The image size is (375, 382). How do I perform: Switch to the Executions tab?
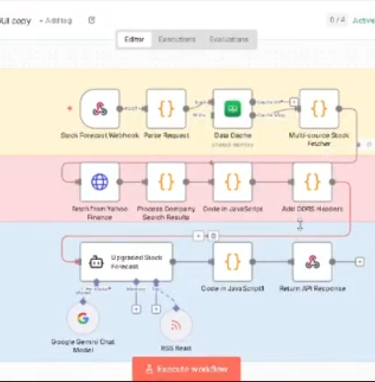[x=177, y=39]
